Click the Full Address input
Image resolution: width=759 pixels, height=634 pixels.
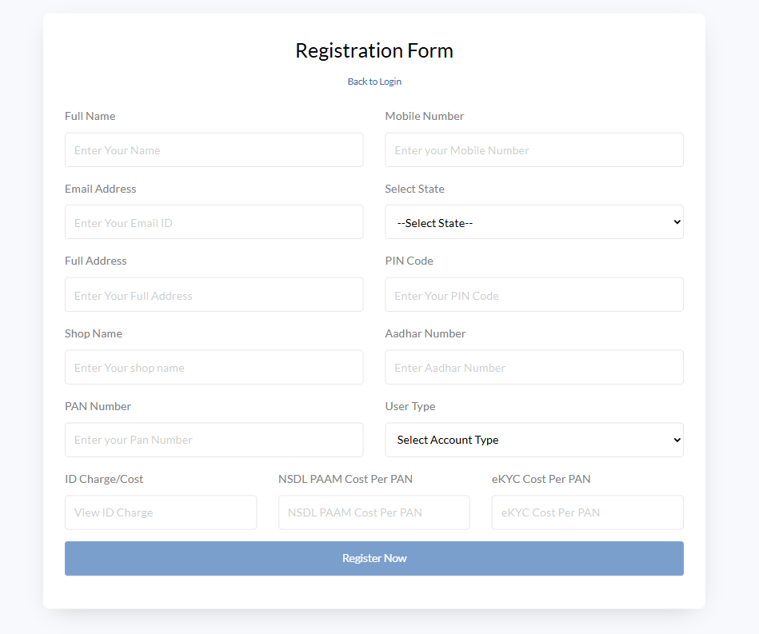(214, 295)
